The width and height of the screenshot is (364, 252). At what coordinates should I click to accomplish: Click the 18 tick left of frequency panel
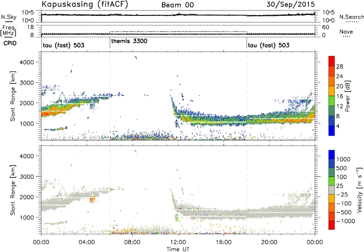point(30,27)
